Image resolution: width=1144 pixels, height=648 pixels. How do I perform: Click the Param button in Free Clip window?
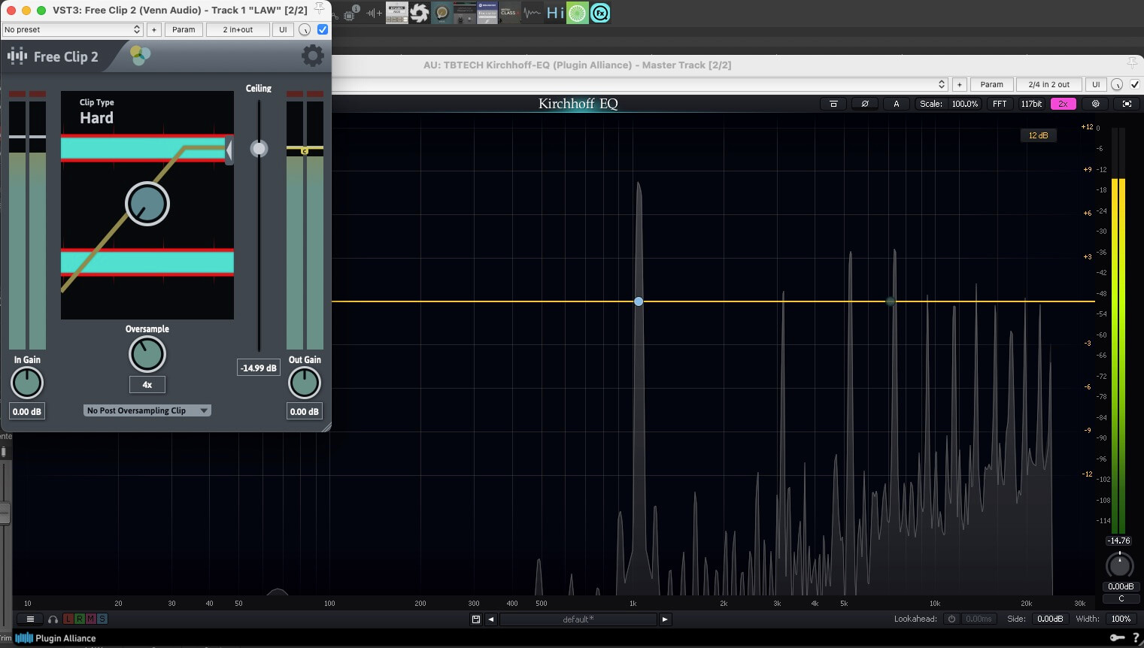pos(184,29)
